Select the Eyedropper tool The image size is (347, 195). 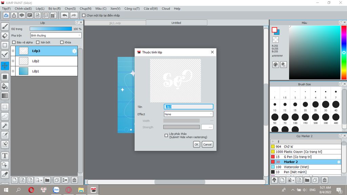tap(5, 174)
